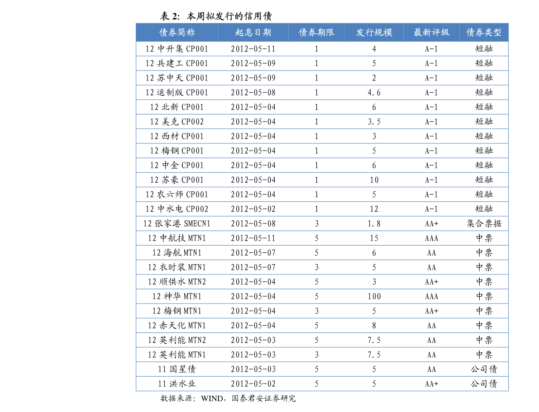Select bond name 12苏豪CP001
539x412 pixels.
(x=177, y=180)
